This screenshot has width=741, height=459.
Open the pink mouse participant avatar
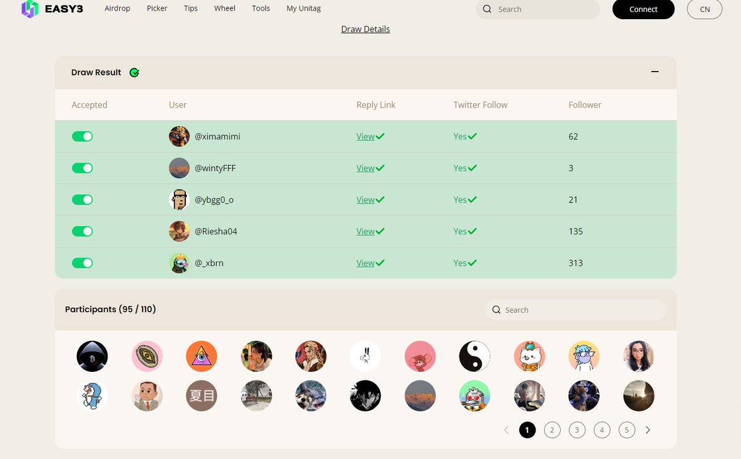(420, 356)
